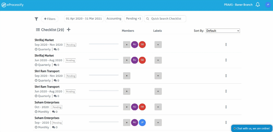
Task: Click the Labels column header
Action: pyautogui.click(x=158, y=31)
